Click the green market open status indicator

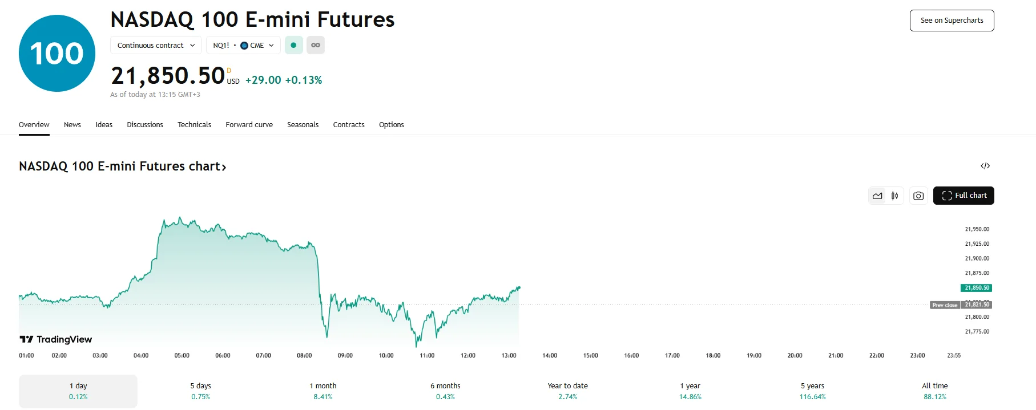tap(293, 45)
